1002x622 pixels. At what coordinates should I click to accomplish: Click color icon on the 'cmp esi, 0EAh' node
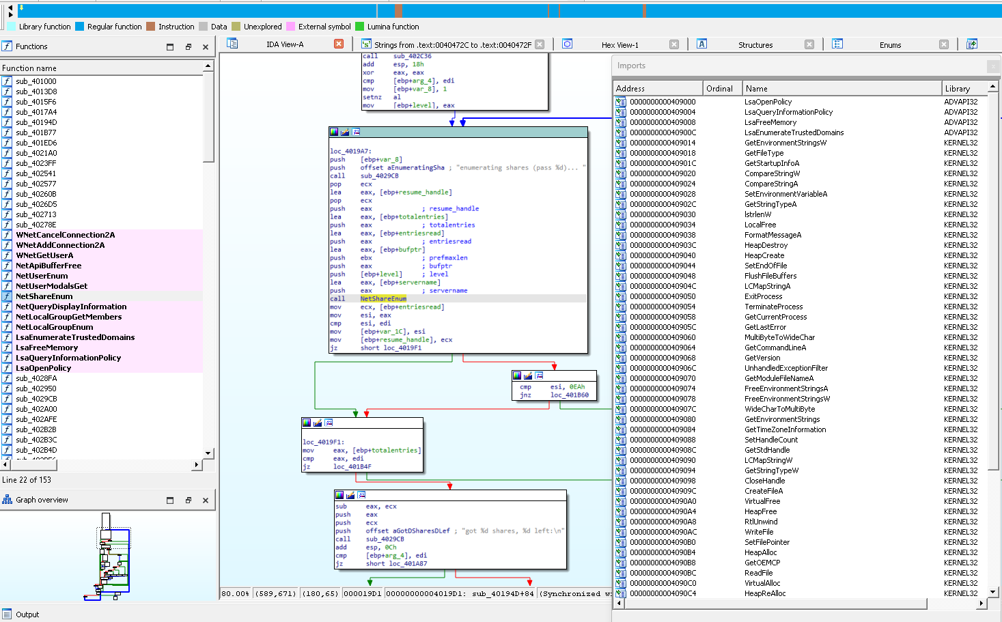click(517, 376)
